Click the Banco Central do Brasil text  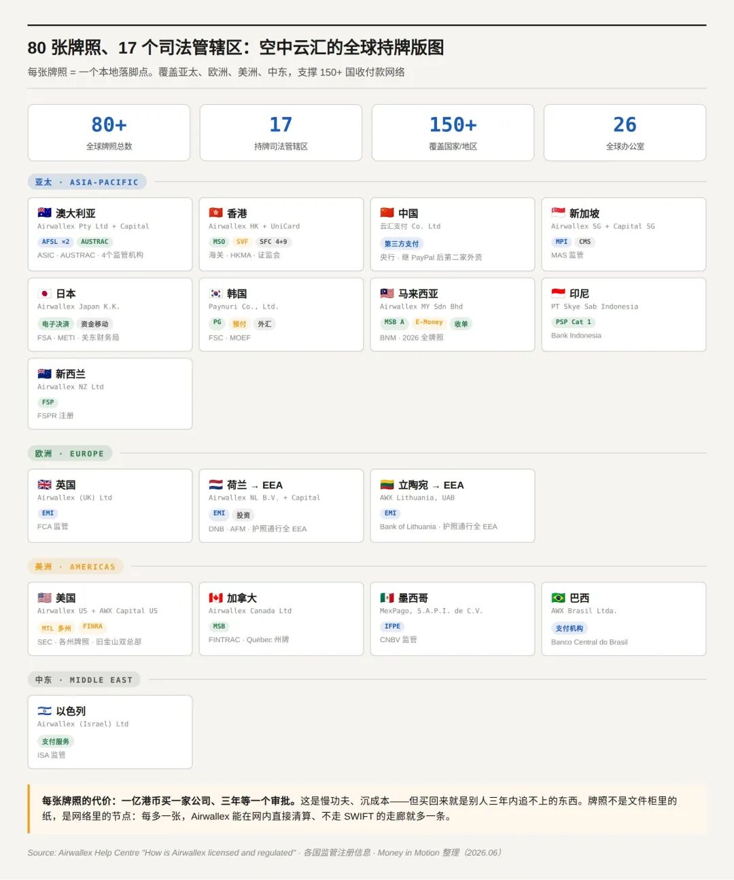point(589,642)
